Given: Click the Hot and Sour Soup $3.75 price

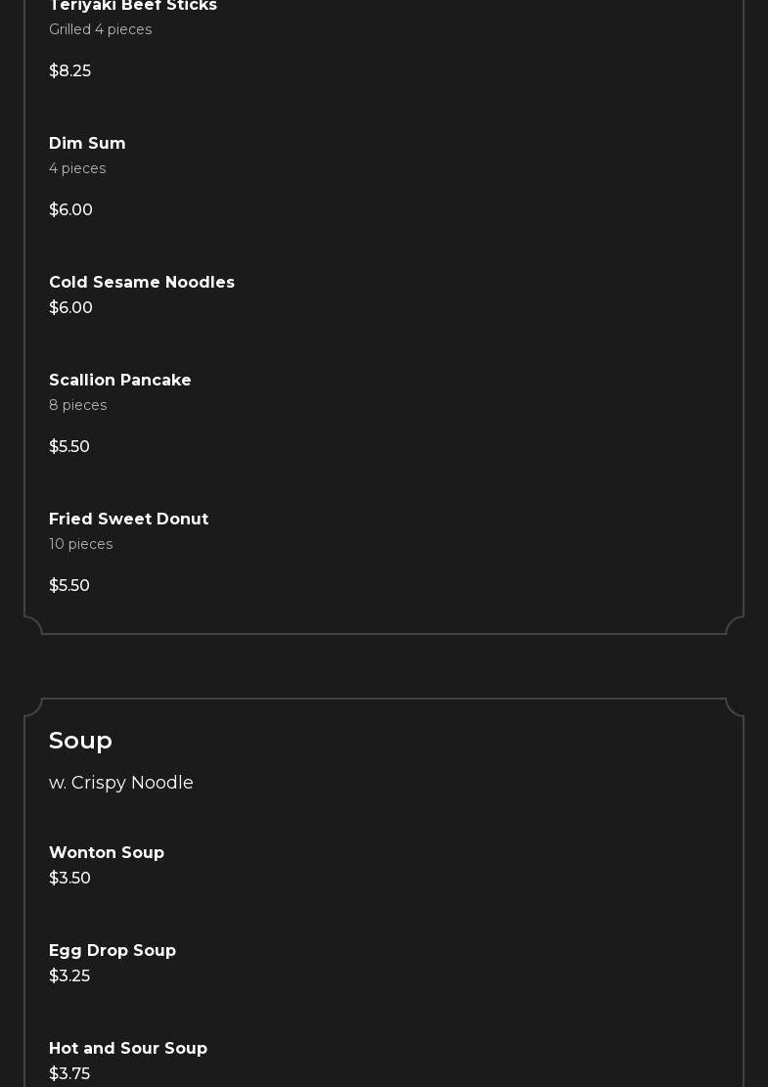Looking at the screenshot, I should tap(69, 1074).
